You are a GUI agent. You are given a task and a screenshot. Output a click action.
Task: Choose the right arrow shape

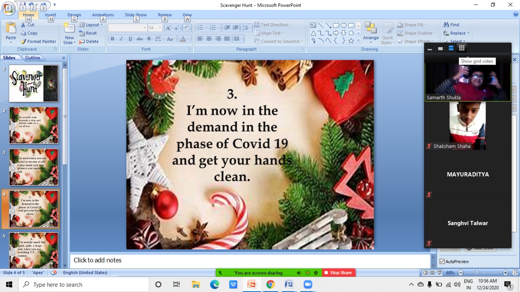coord(336,33)
